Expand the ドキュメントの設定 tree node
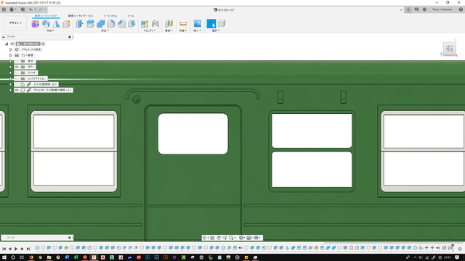The image size is (465, 261). [x=11, y=49]
